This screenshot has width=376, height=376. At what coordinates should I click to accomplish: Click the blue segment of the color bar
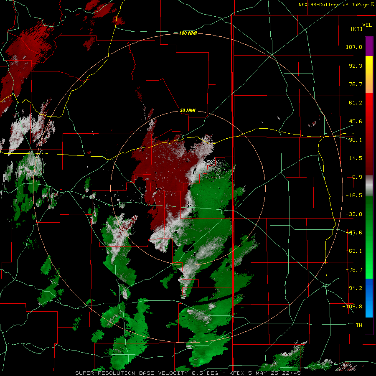coord(369,298)
